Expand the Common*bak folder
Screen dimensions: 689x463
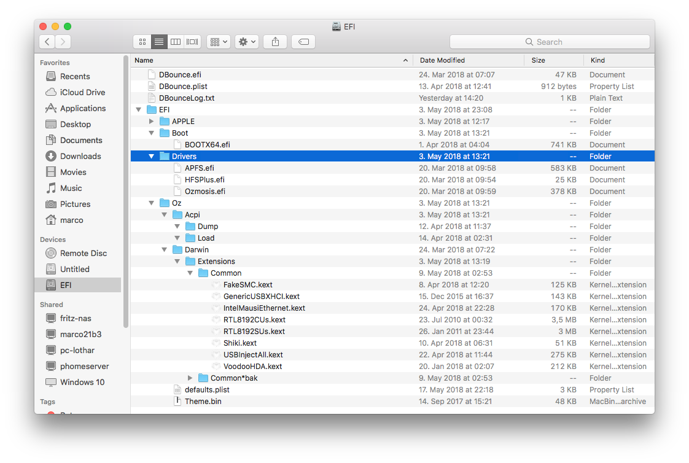190,378
